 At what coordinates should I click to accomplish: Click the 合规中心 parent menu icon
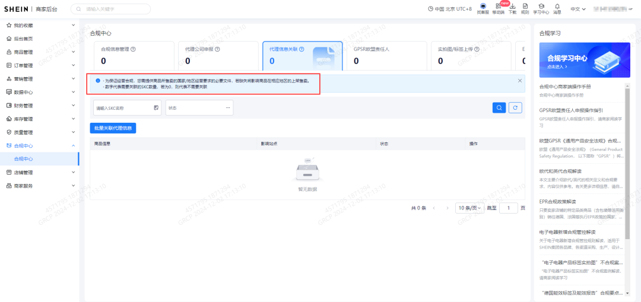(9, 146)
